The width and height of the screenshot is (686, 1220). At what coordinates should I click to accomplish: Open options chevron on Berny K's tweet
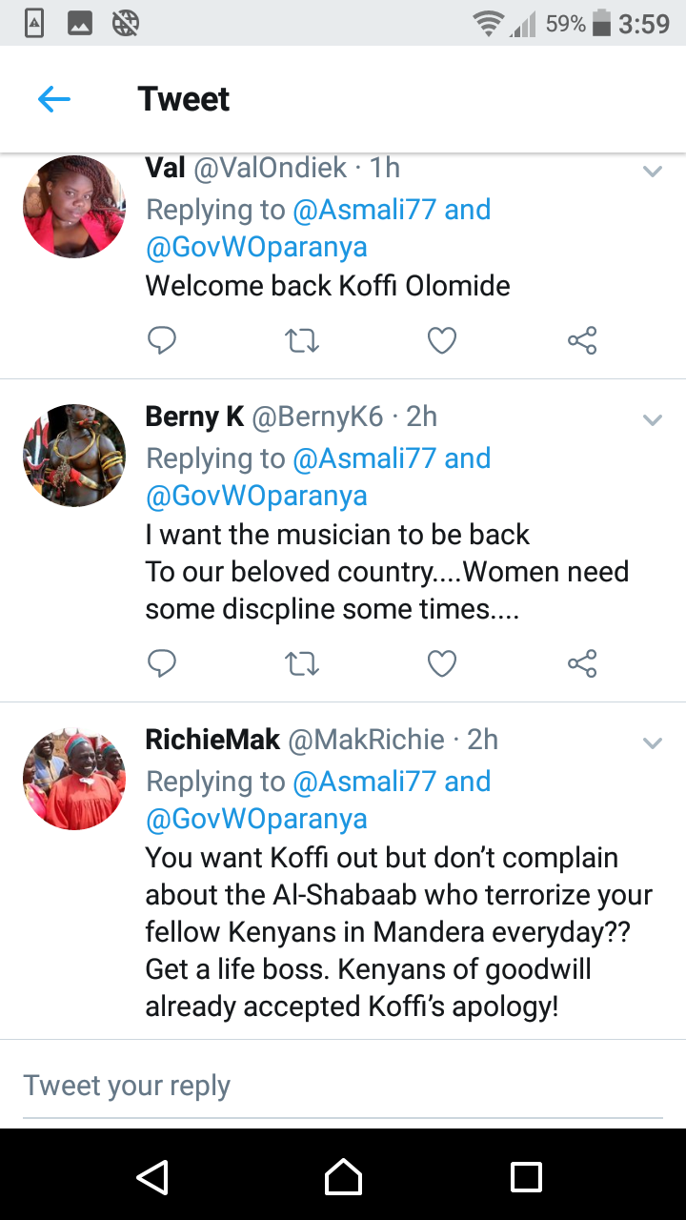(x=653, y=420)
